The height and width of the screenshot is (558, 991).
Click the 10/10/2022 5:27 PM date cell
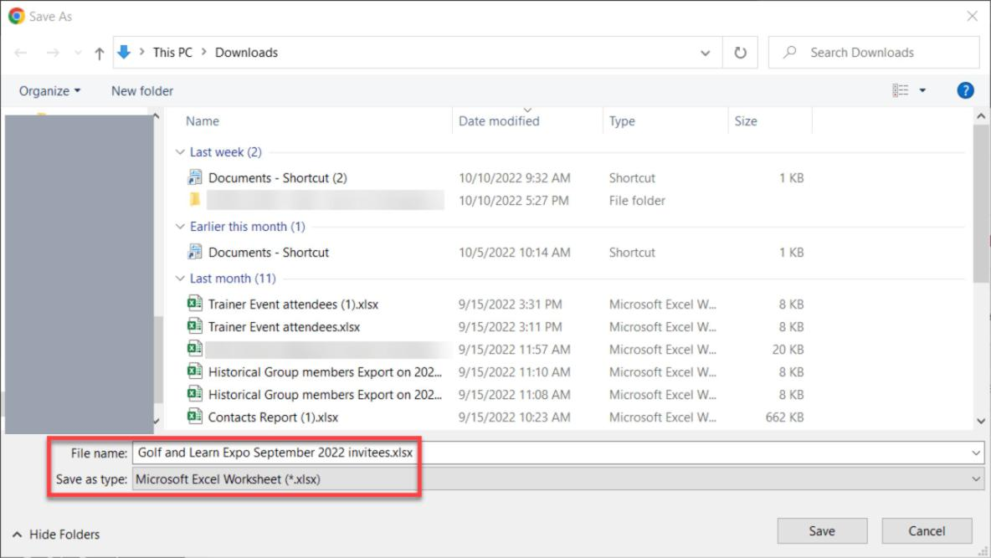[513, 201]
